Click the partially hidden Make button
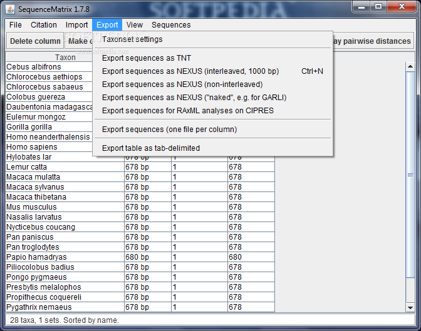 pos(79,41)
